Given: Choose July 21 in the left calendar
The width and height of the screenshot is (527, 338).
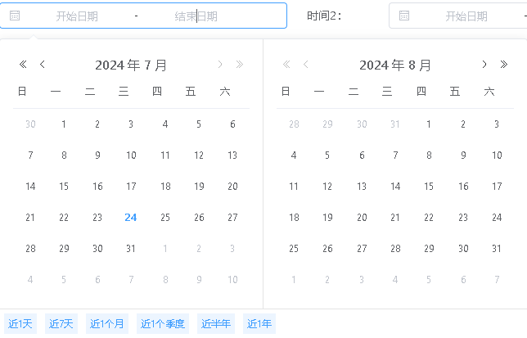Looking at the screenshot, I should coord(30,218).
